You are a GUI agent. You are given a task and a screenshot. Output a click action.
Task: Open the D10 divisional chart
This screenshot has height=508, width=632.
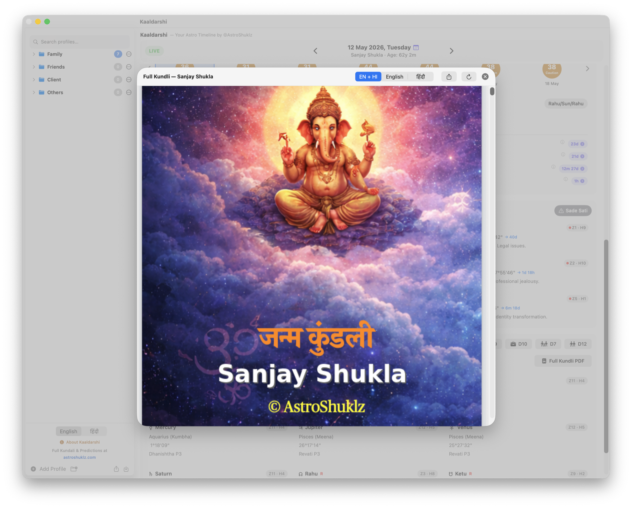(x=519, y=344)
